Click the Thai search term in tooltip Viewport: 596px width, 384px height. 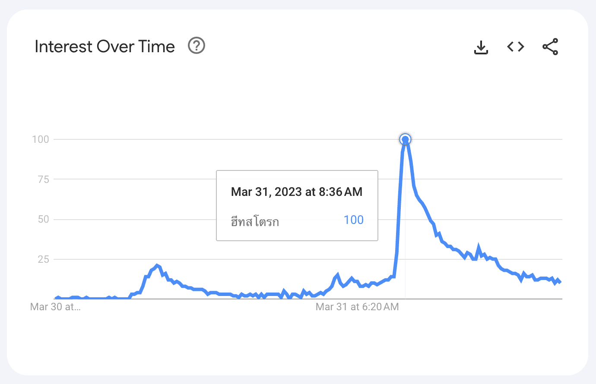click(x=255, y=222)
